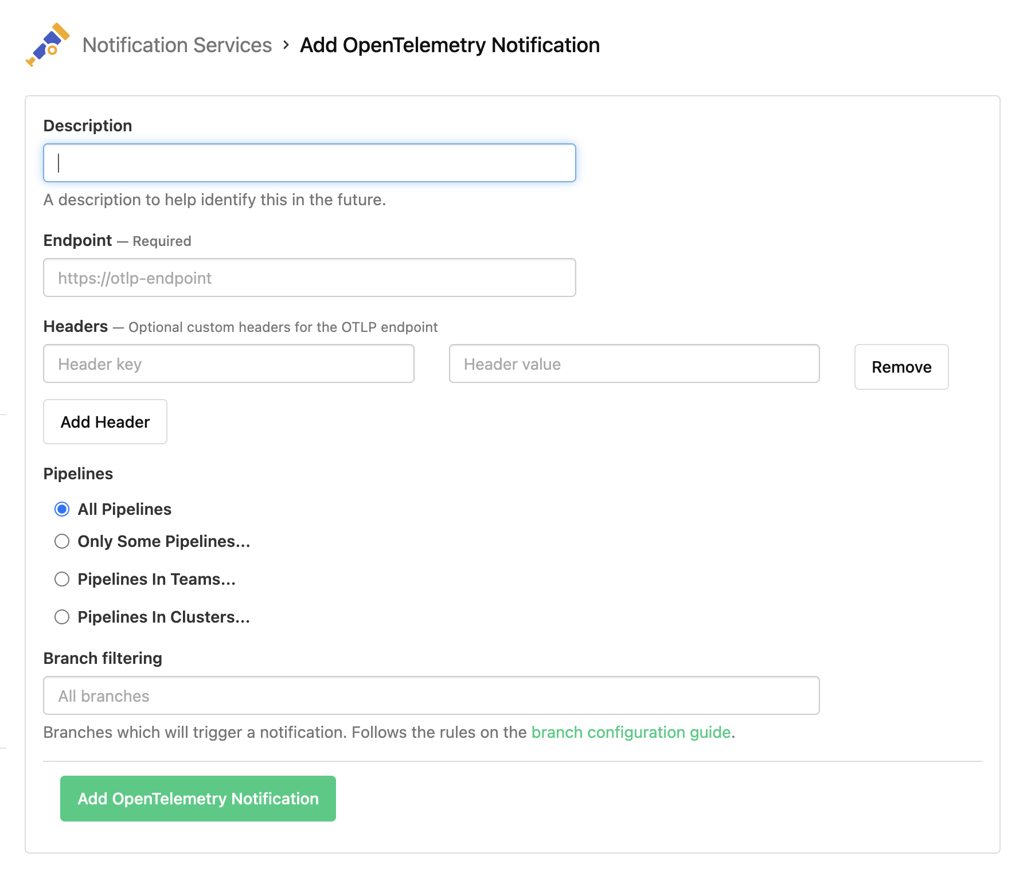Focus the Description text field

tap(310, 162)
